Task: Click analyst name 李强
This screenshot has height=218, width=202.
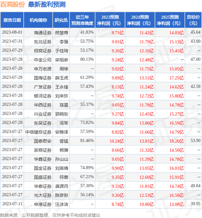Action: (x=64, y=42)
